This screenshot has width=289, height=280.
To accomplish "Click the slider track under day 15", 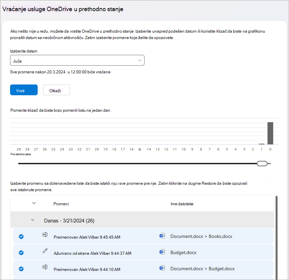I will click(140, 164).
